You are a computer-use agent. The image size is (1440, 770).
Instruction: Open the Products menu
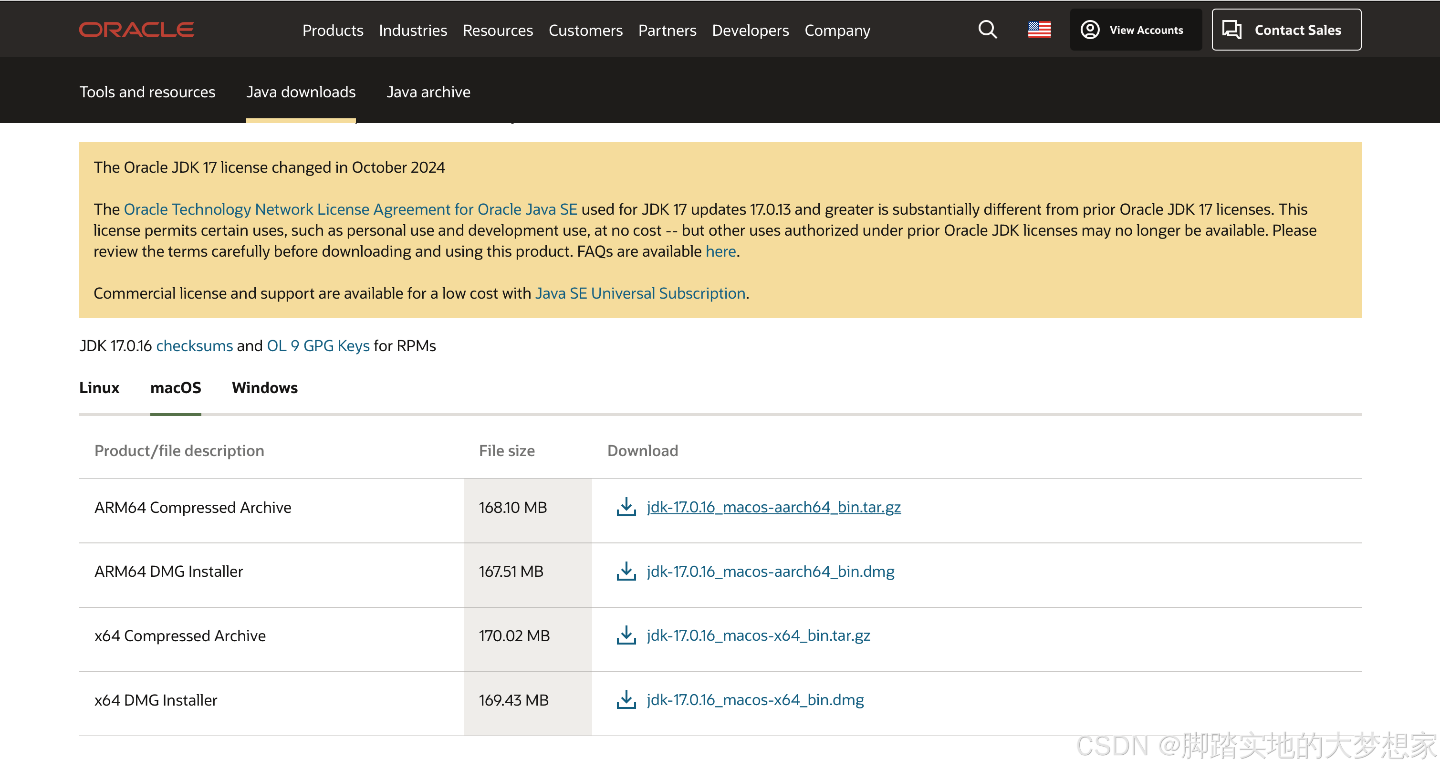point(333,30)
